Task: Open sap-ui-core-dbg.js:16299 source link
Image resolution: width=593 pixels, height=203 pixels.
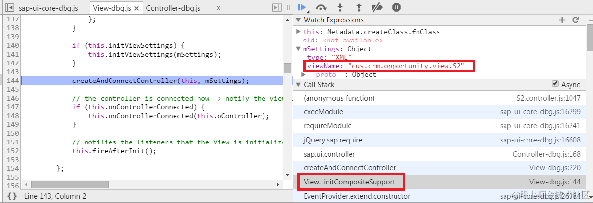Action: pos(540,112)
